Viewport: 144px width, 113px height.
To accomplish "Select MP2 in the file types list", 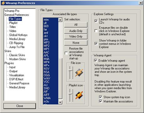I will click(51, 46).
